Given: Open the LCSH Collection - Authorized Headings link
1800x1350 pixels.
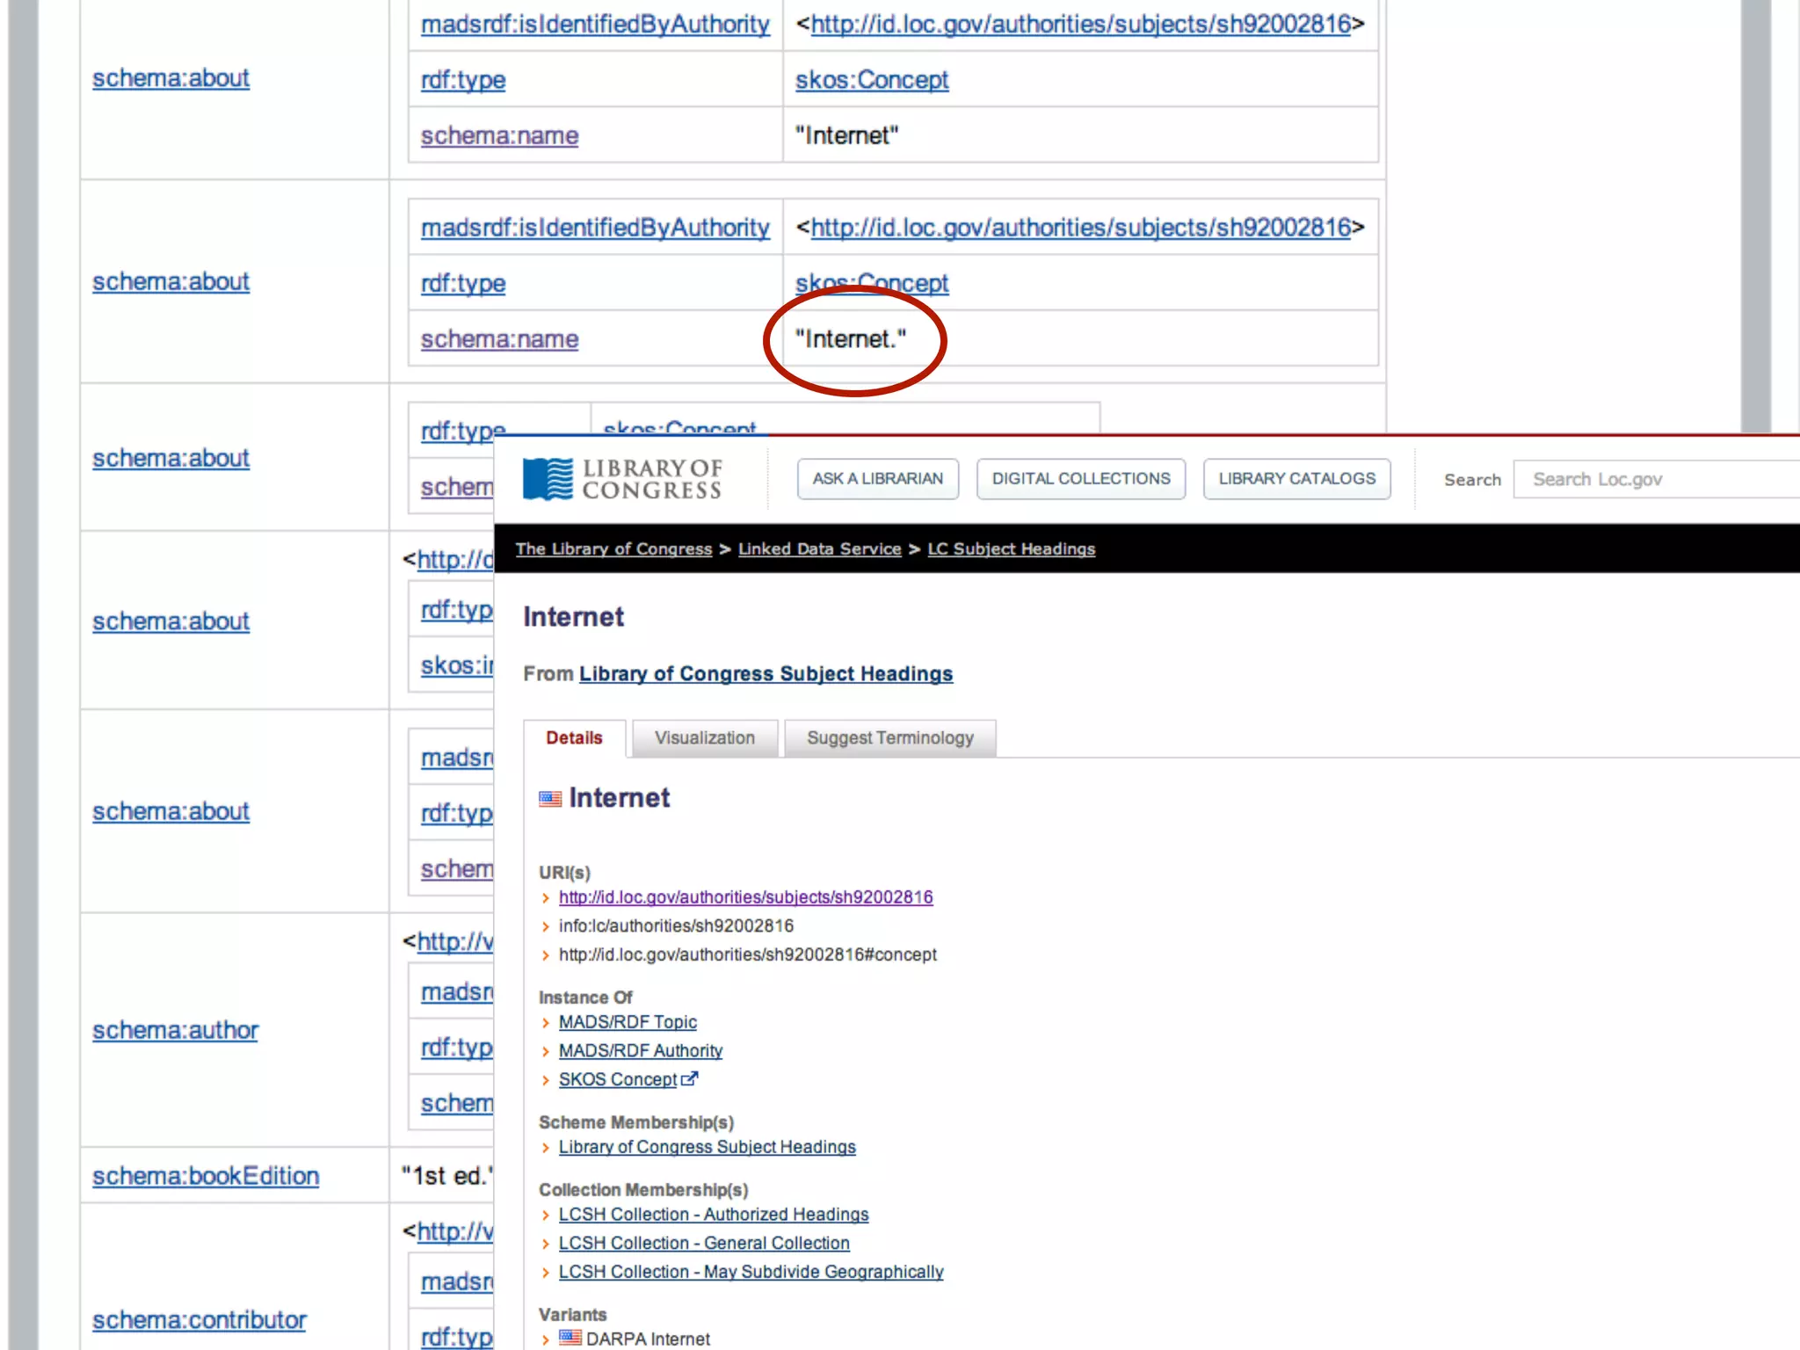Looking at the screenshot, I should 713,1215.
